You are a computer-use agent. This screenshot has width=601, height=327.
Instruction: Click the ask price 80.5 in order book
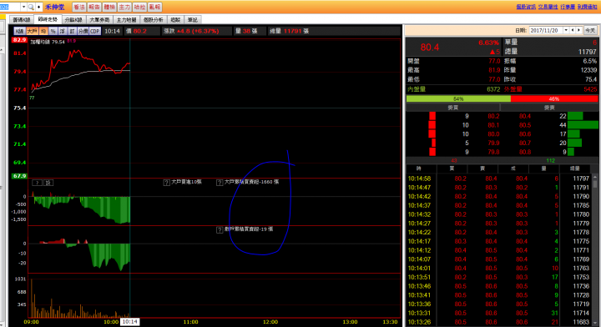[525, 125]
